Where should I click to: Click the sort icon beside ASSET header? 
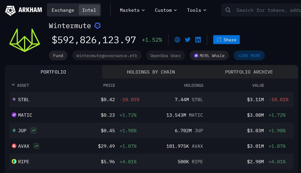13,85
